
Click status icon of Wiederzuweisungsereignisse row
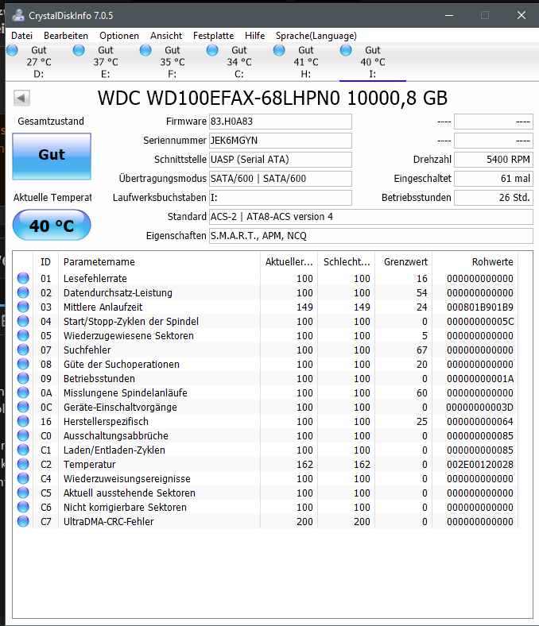click(x=23, y=478)
